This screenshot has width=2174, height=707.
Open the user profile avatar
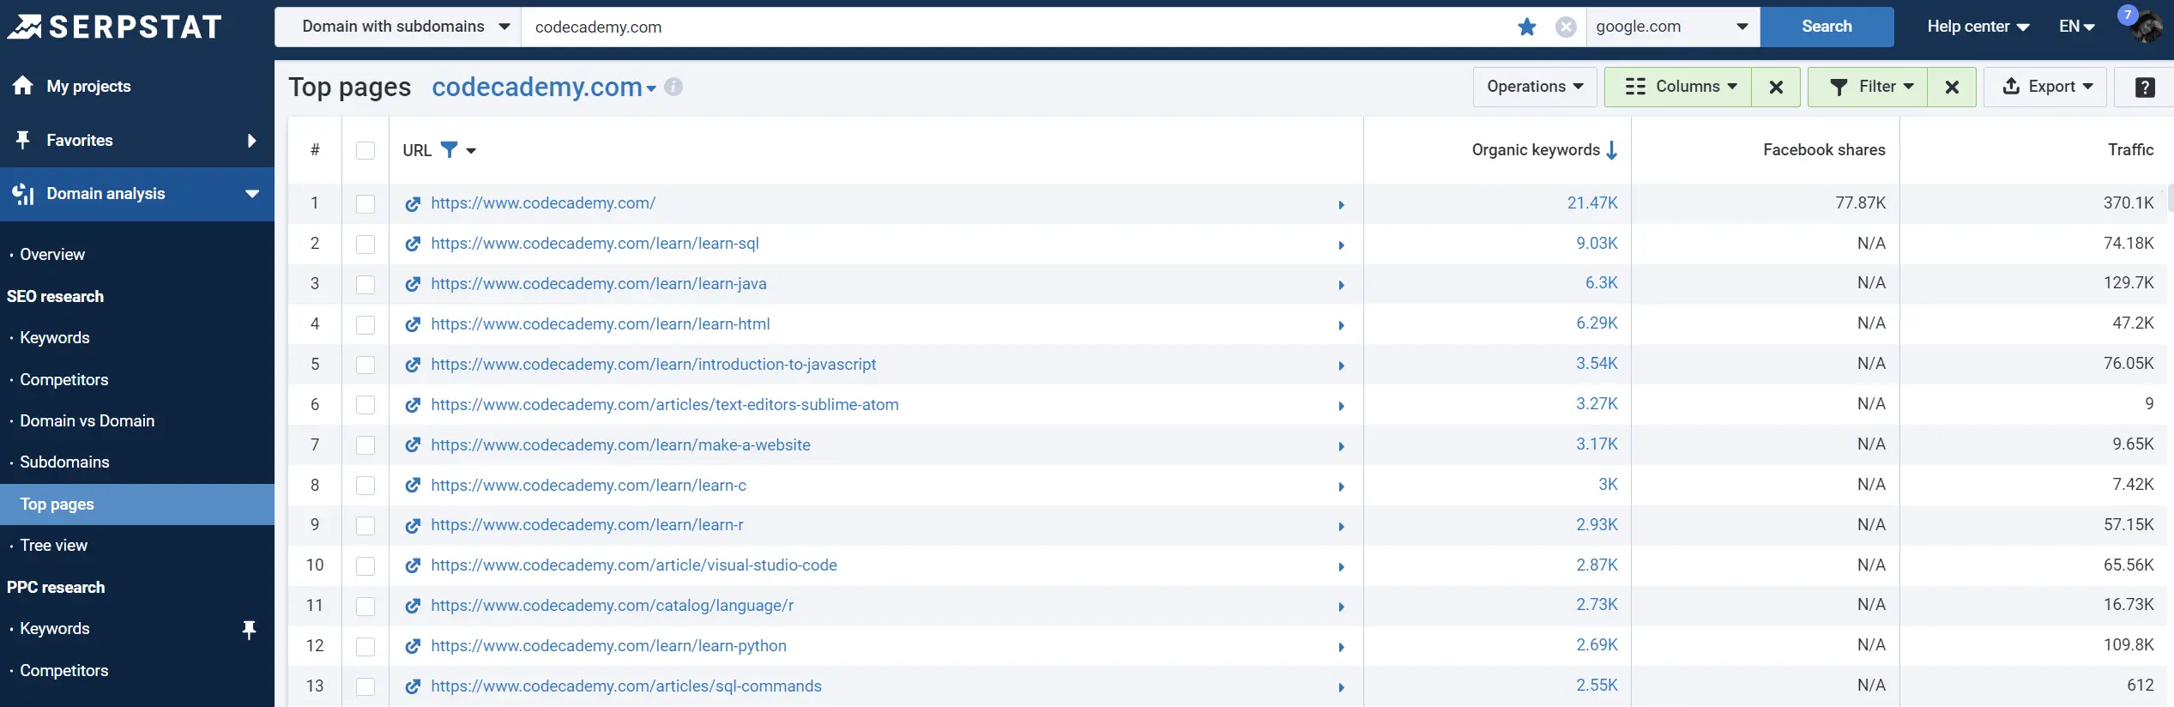[x=2145, y=27]
